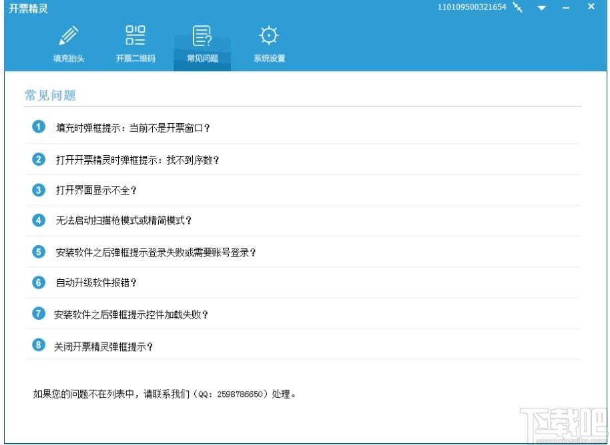Open question 自动升级软件报错？
This screenshot has width=610, height=445.
[x=96, y=282]
